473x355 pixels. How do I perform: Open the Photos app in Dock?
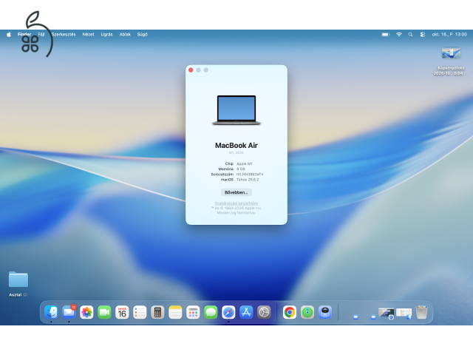[86, 312]
